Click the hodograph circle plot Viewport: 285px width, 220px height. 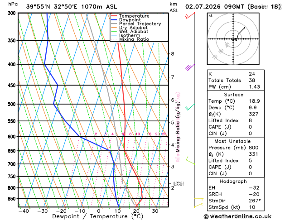click(x=233, y=39)
